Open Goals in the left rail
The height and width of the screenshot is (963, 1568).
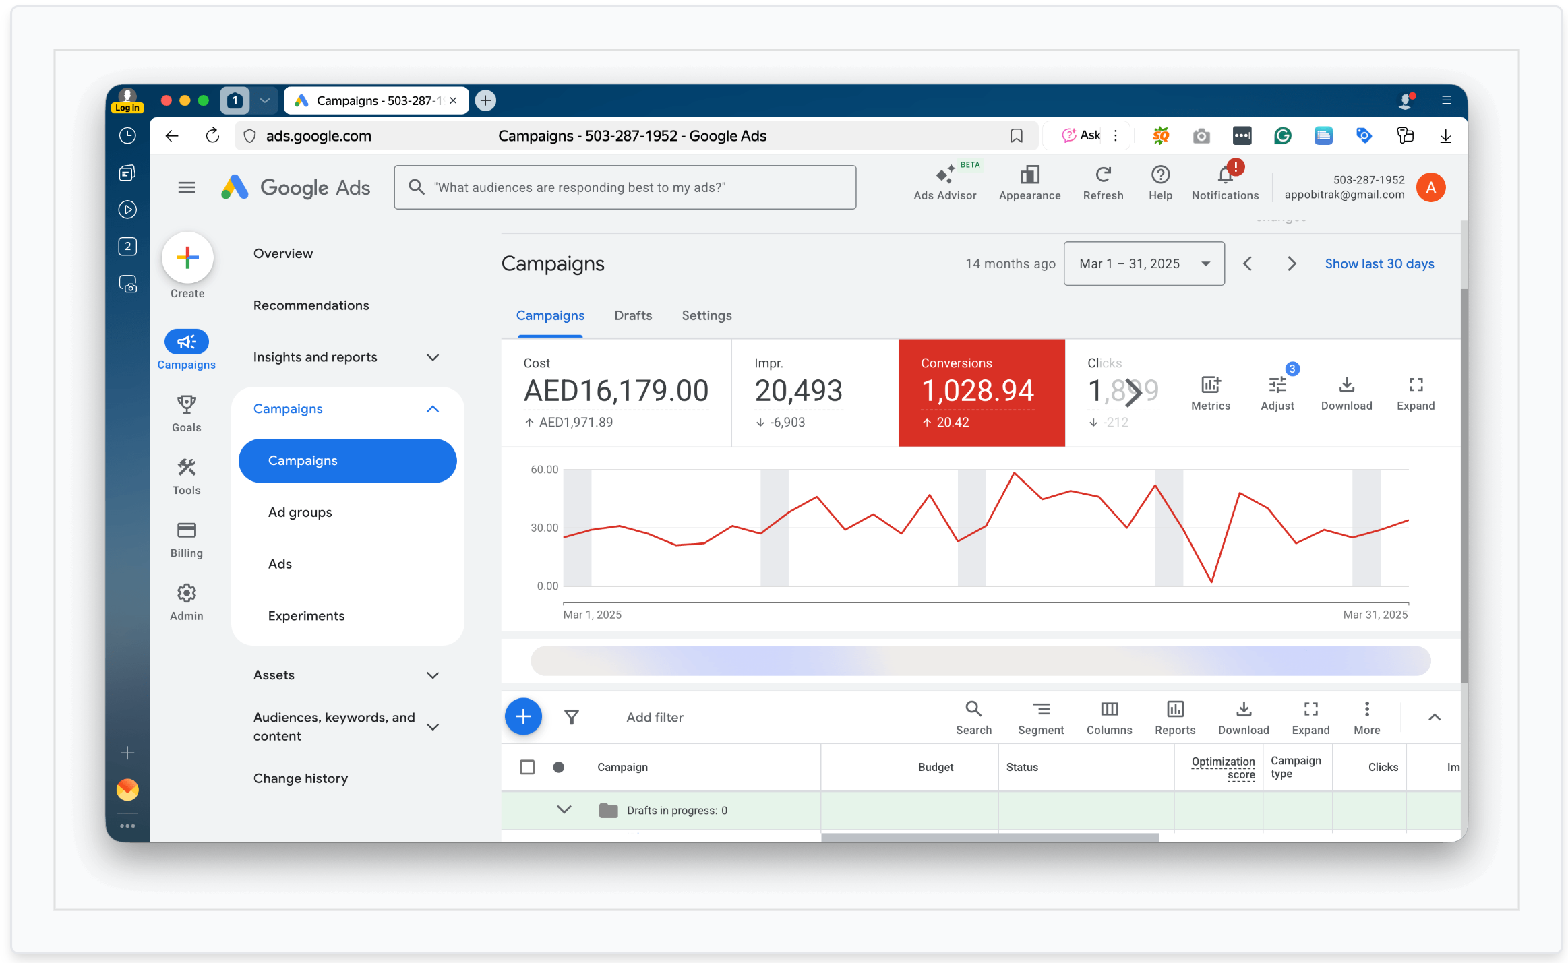click(x=187, y=414)
